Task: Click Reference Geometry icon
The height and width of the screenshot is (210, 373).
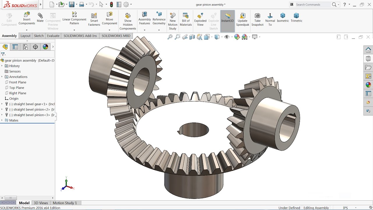Action: click(x=159, y=19)
